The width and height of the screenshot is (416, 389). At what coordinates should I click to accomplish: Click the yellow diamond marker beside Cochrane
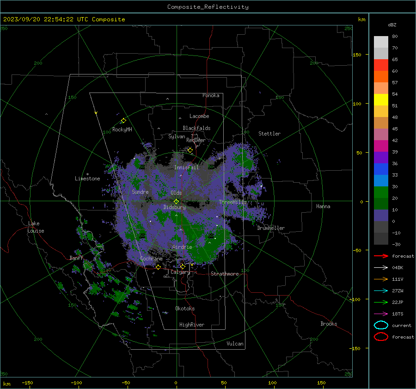click(x=158, y=267)
